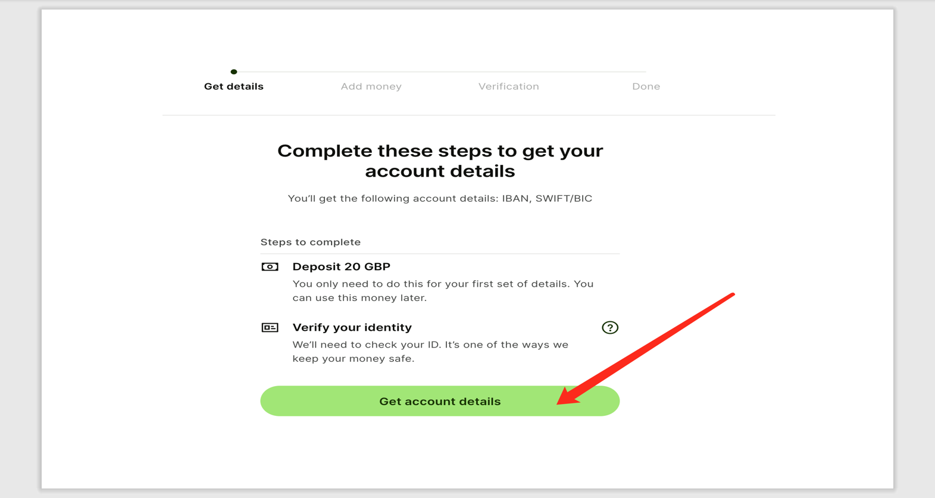Click the main heading about completing steps
Screen dimensions: 935x498
pos(440,161)
